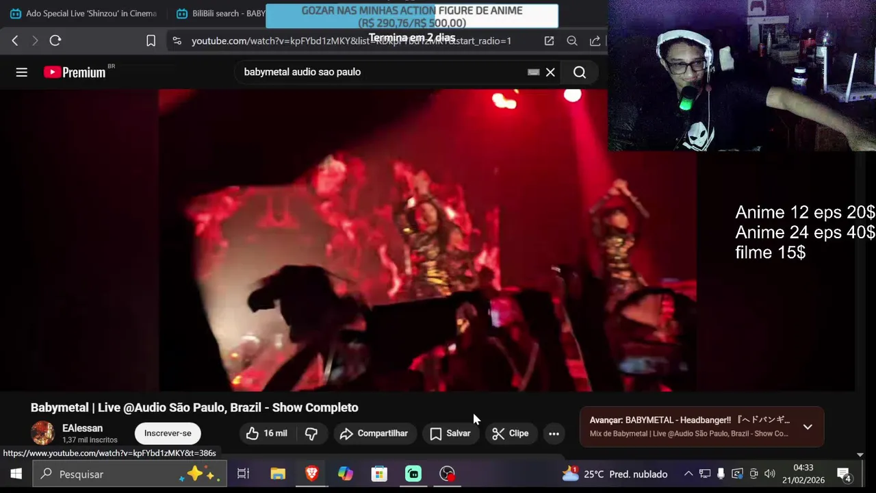Viewport: 876px width, 493px height.
Task: Click the Compartilhar share button
Action: [374, 433]
